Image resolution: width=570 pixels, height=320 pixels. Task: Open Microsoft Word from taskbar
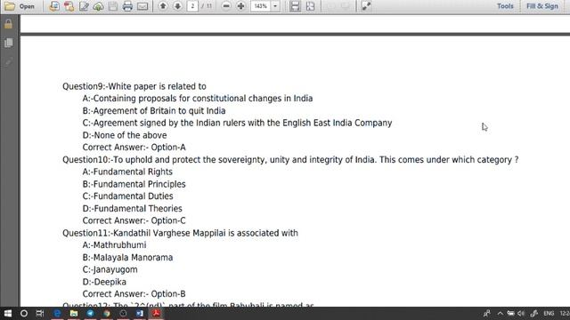[x=140, y=313]
